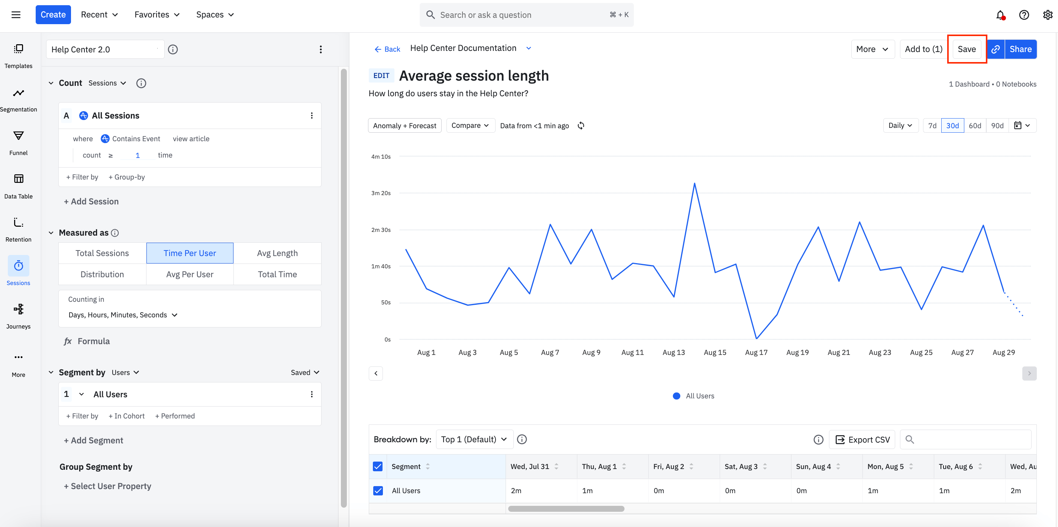
Task: Collapse the Measured as section
Action: click(x=51, y=233)
